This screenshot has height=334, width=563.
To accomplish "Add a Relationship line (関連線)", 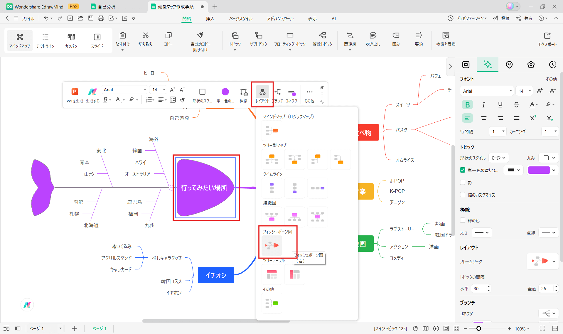I will point(350,39).
